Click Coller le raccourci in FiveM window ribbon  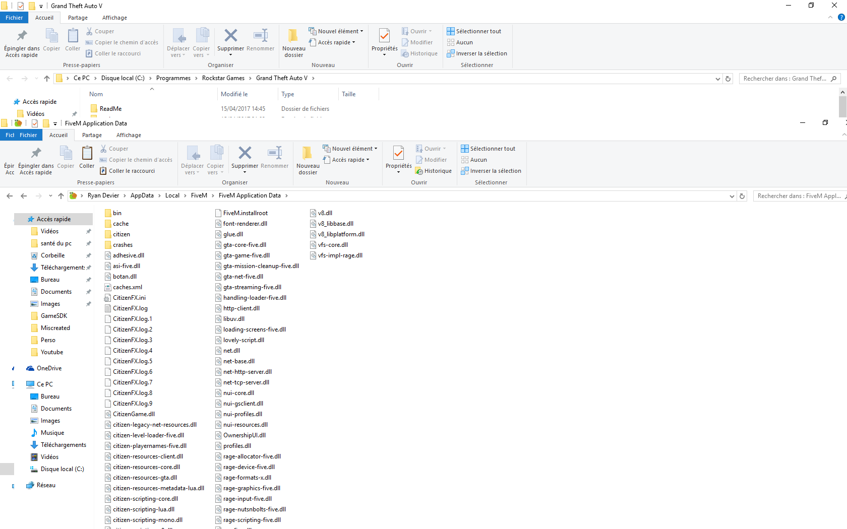coord(127,171)
